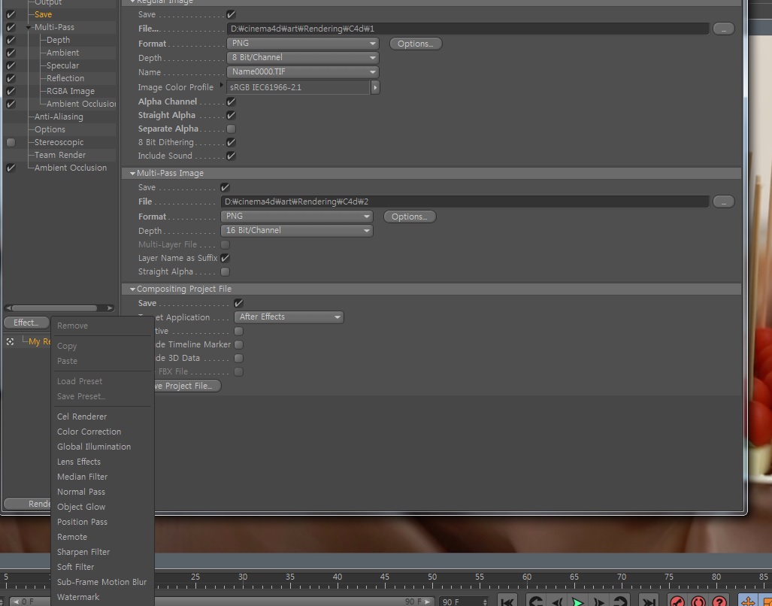The width and height of the screenshot is (772, 606).
Task: Open the 16 Bit/Channel depth dropdown
Action: (297, 230)
